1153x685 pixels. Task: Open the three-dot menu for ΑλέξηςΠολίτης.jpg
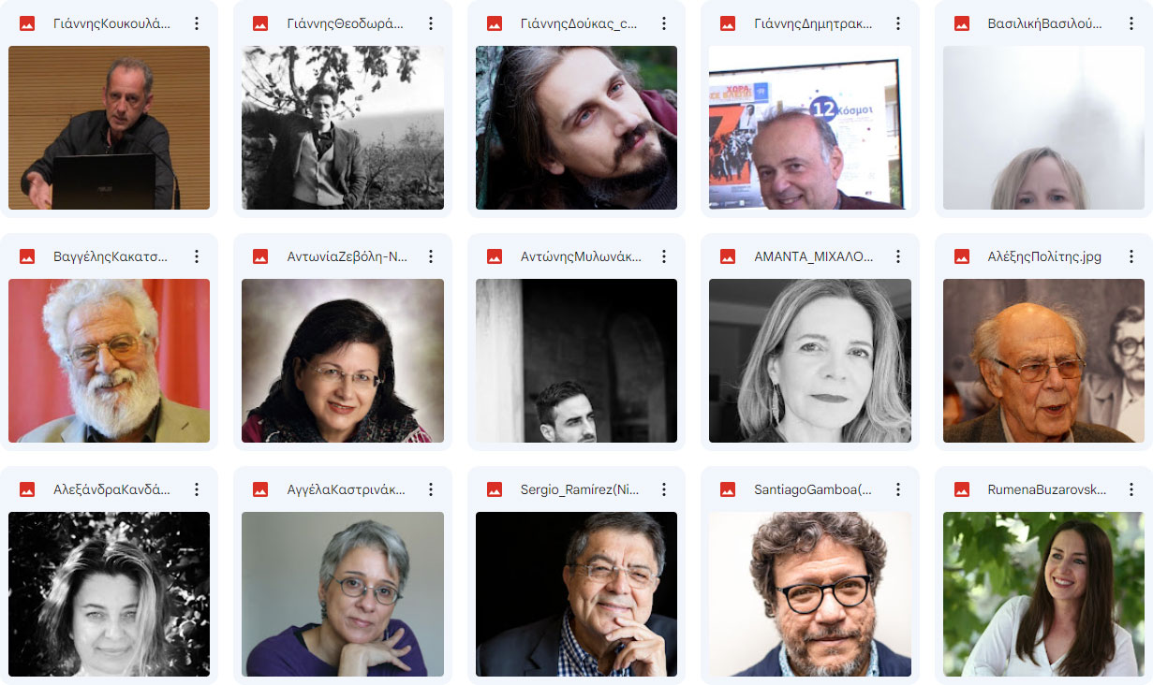click(x=1131, y=256)
